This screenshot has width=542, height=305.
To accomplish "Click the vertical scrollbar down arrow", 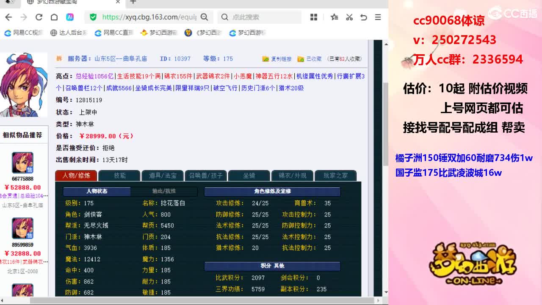I will 385,292.
